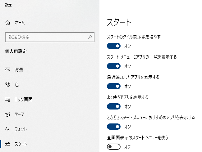This screenshot has width=202, height=152.
Task: Select ロック画面 in the sidebar
Action: pyautogui.click(x=24, y=100)
